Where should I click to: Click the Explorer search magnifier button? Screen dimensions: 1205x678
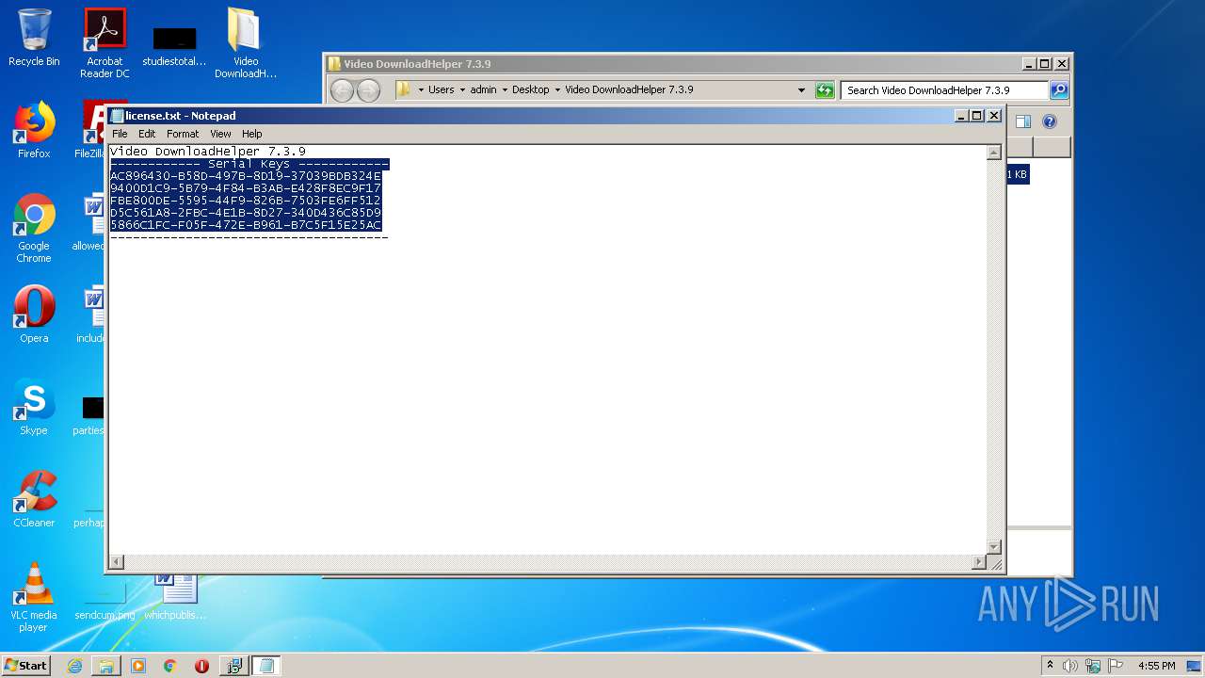[1059, 90]
